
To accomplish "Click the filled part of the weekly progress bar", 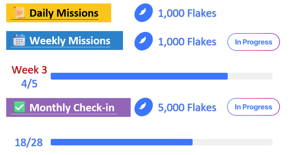I will [x=139, y=76].
